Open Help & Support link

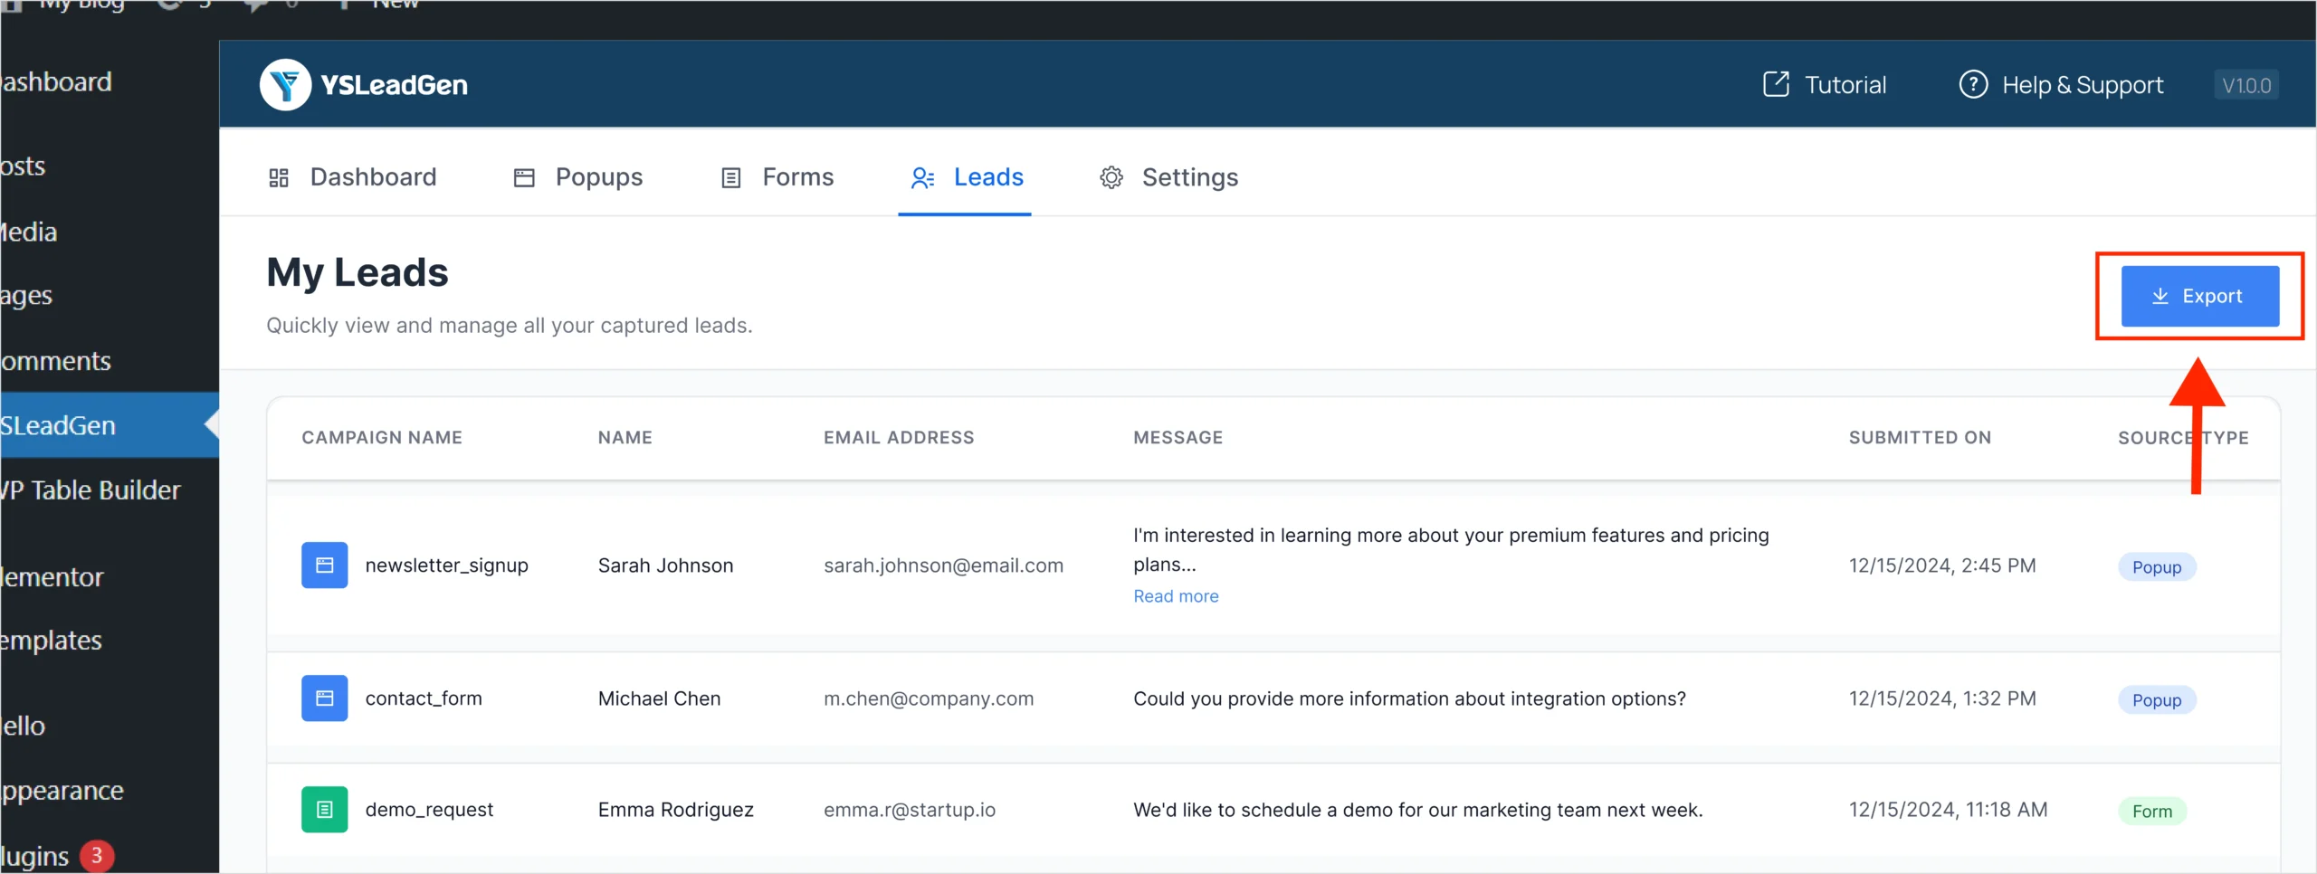click(x=2061, y=85)
